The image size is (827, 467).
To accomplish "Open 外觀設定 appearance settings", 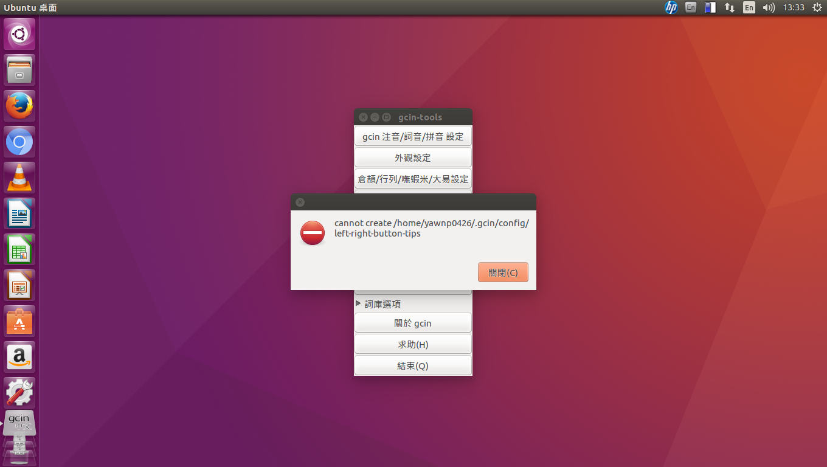I will pos(413,157).
